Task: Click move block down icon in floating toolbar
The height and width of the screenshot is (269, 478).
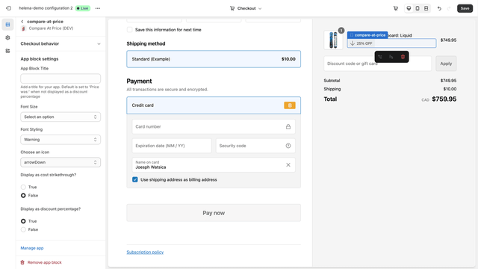Action: 391,57
